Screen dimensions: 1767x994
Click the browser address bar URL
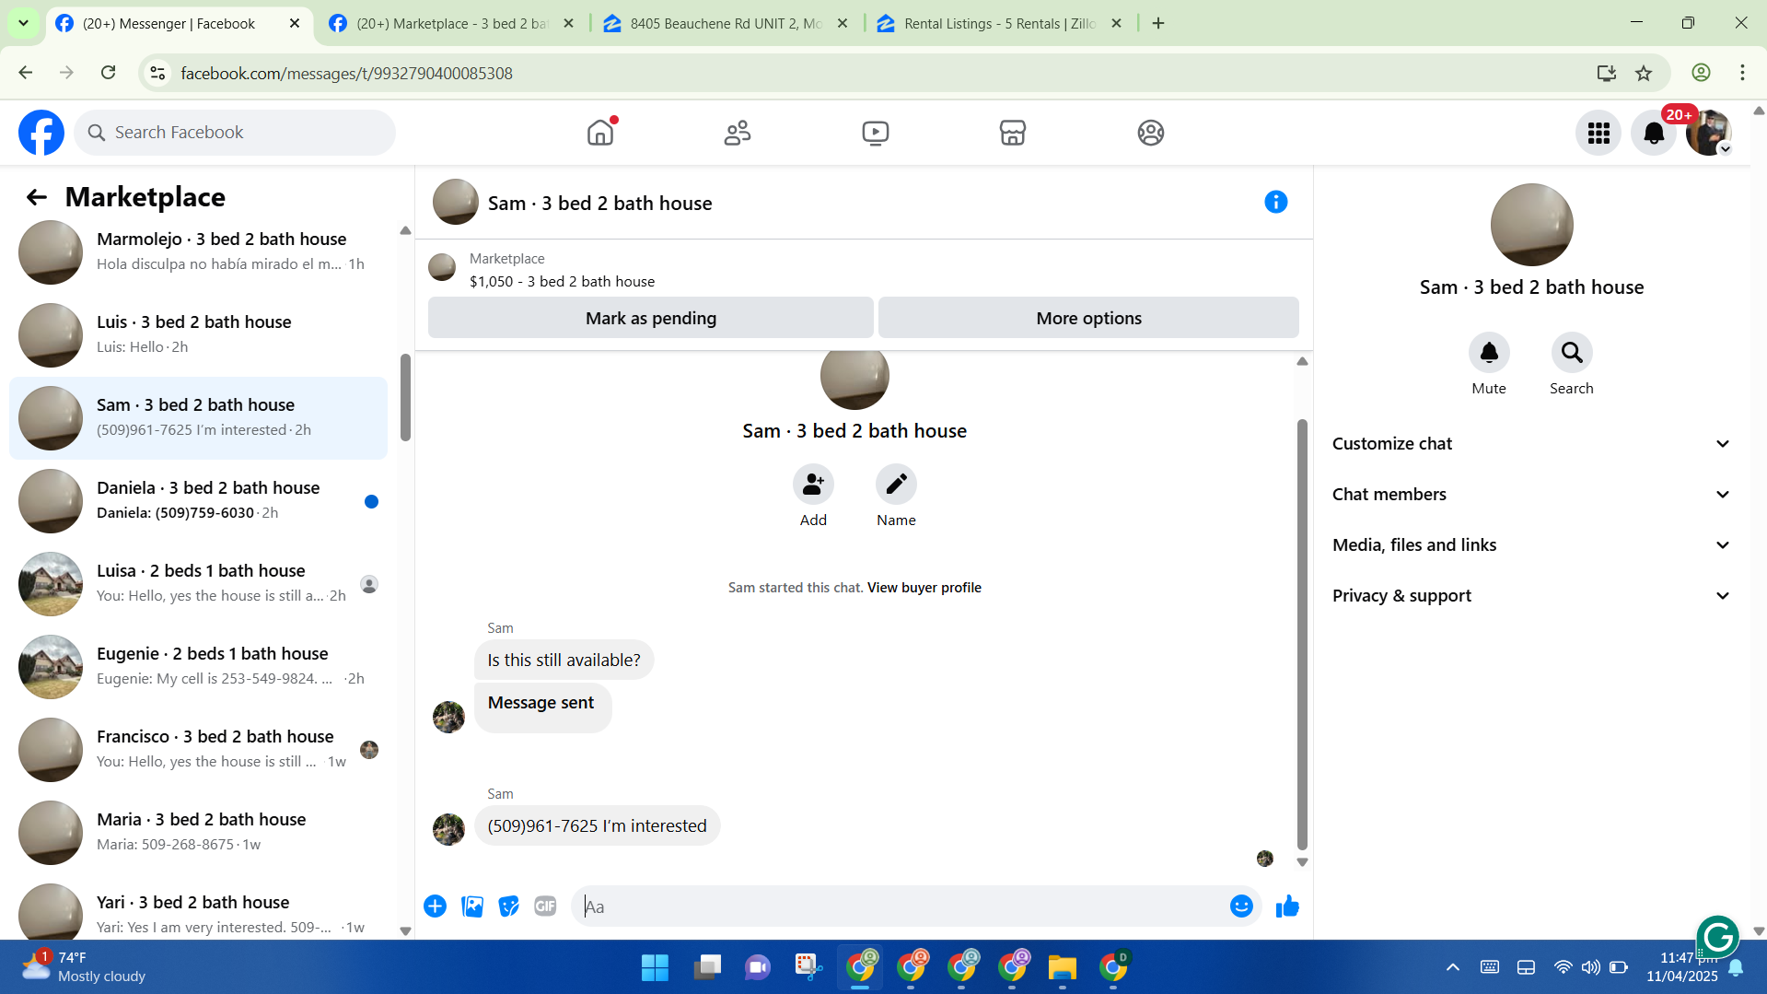(x=346, y=73)
